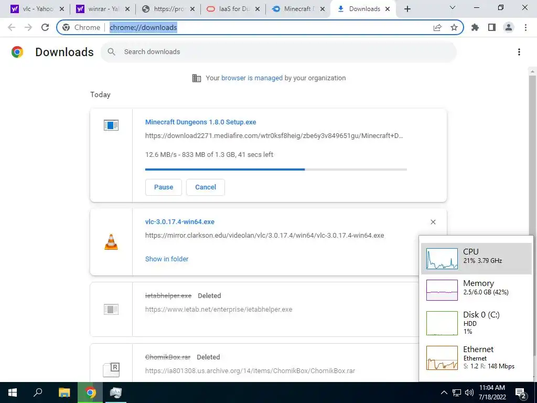Click the ChomikBox.rar source URL
This screenshot has width=537, height=403.
[250, 371]
